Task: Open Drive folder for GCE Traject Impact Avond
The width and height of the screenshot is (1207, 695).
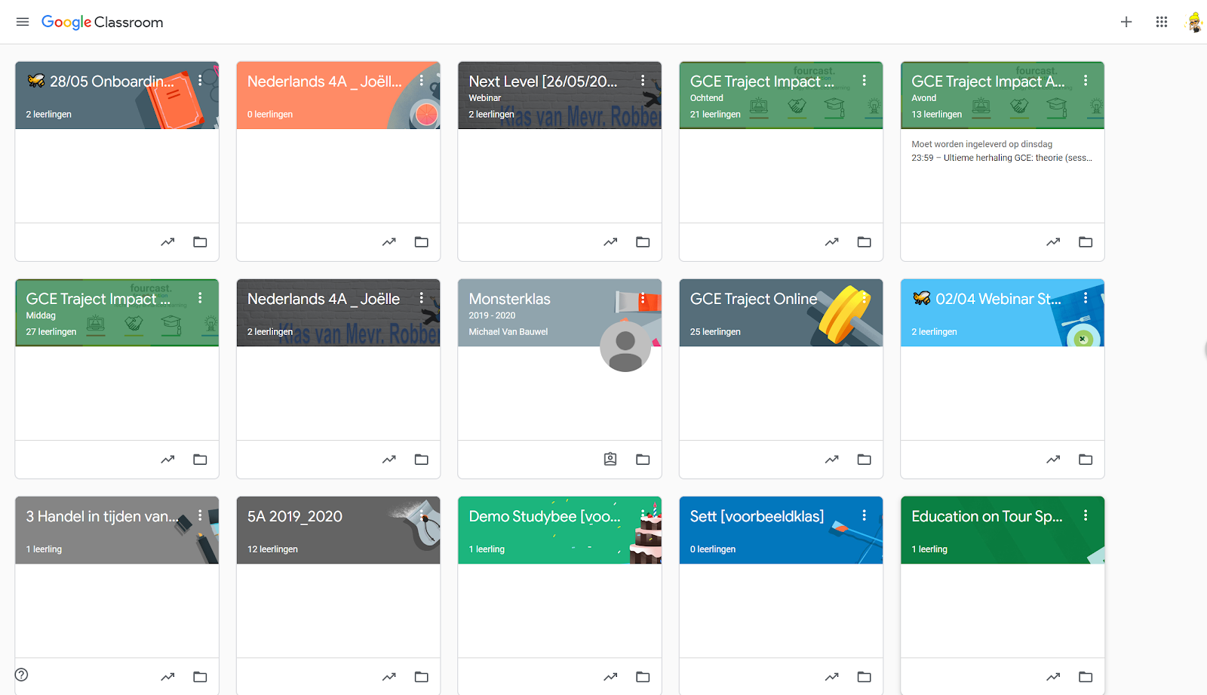Action: coord(1086,242)
